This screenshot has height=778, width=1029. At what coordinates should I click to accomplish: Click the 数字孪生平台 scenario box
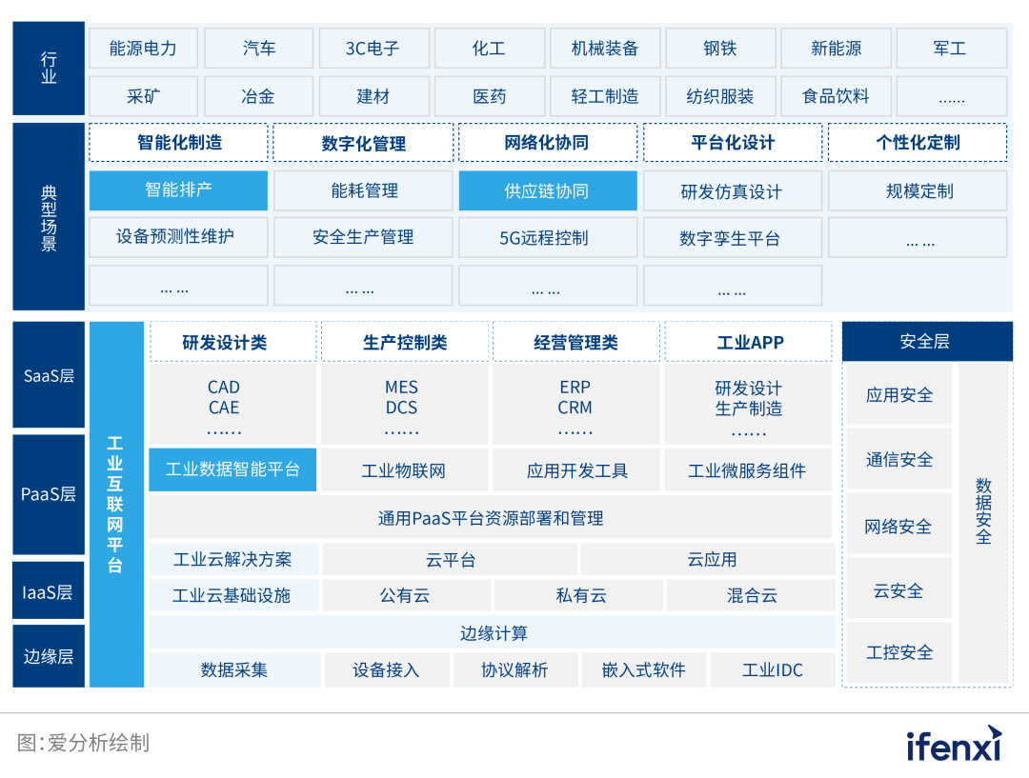click(x=733, y=238)
